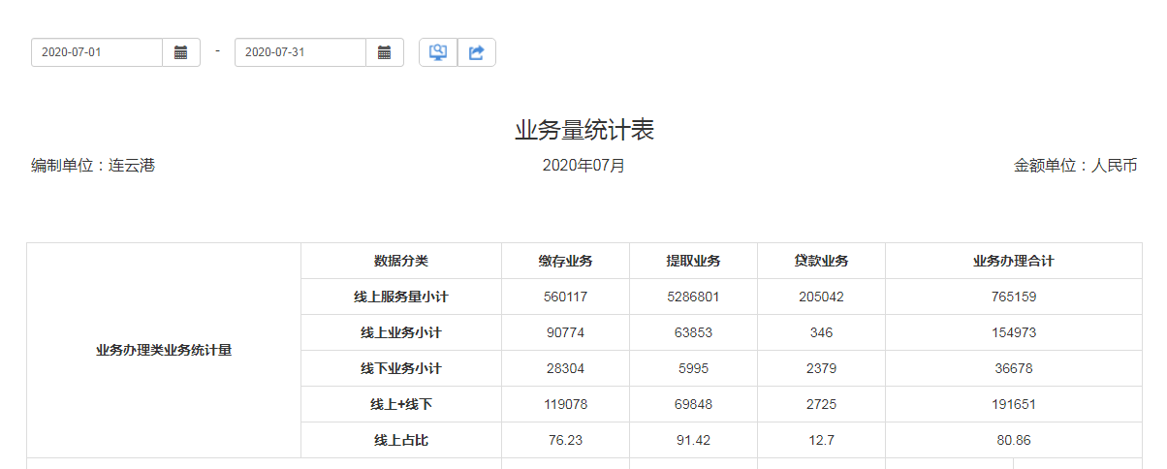
Task: Click the 2020年07月 period text
Action: pyautogui.click(x=584, y=166)
